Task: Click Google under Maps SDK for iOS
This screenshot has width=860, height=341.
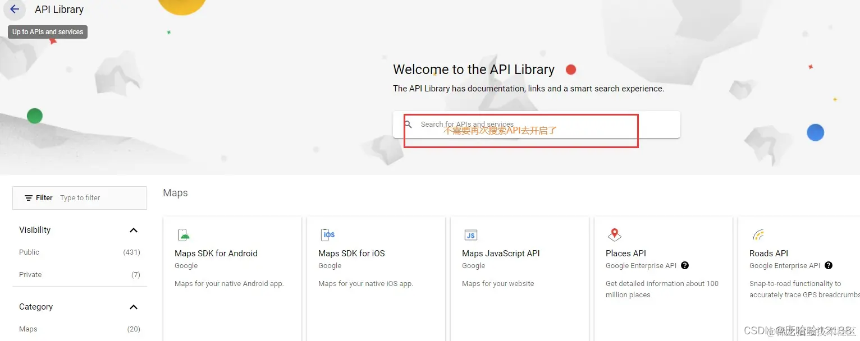Action: tap(330, 266)
